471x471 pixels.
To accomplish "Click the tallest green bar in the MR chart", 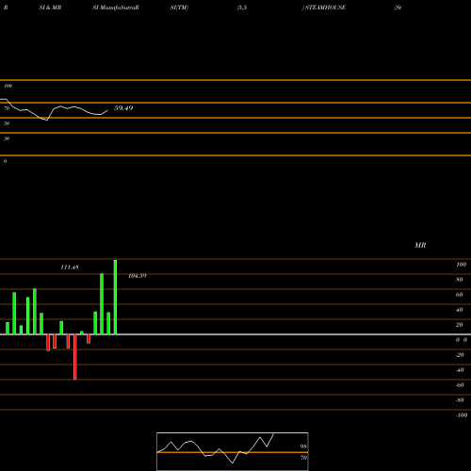I will point(115,297).
